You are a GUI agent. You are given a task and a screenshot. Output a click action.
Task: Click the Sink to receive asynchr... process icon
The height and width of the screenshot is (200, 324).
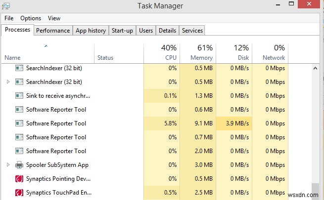[19, 96]
